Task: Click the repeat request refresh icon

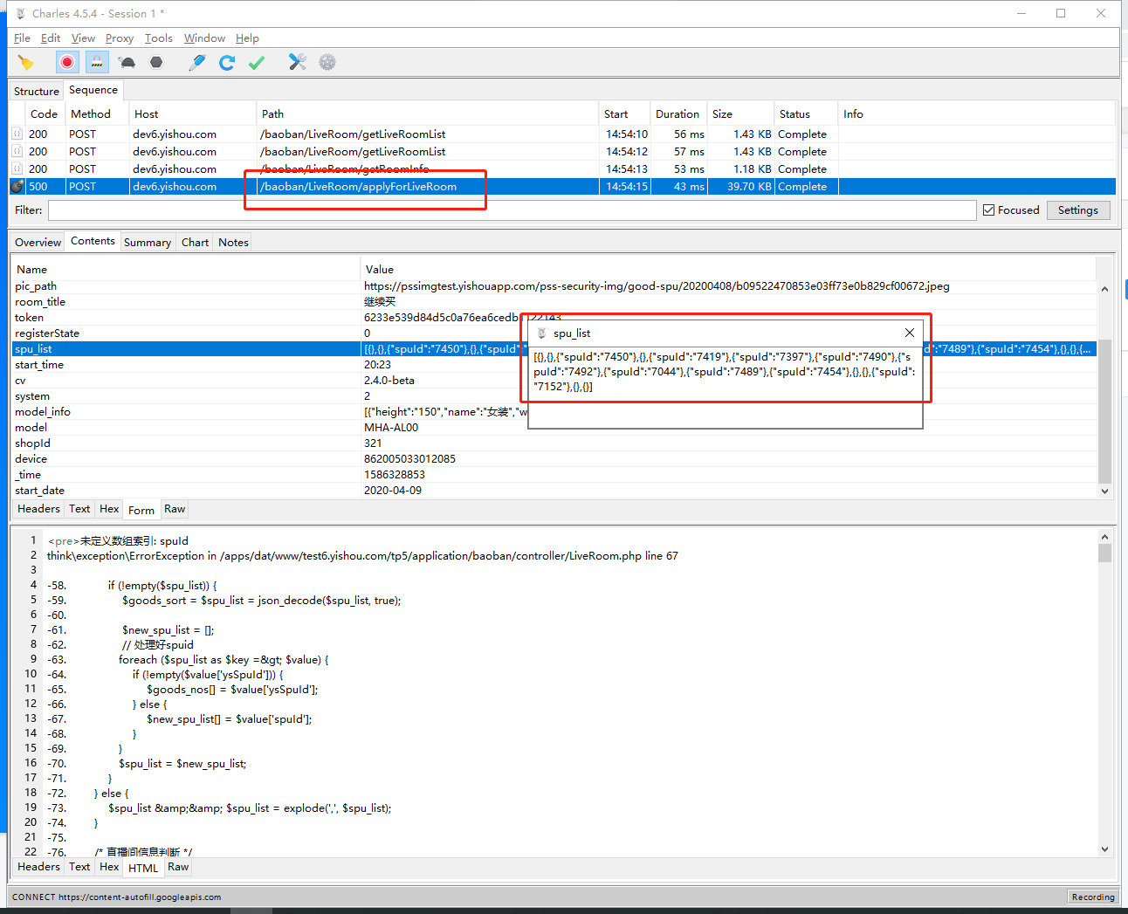Action: point(227,62)
